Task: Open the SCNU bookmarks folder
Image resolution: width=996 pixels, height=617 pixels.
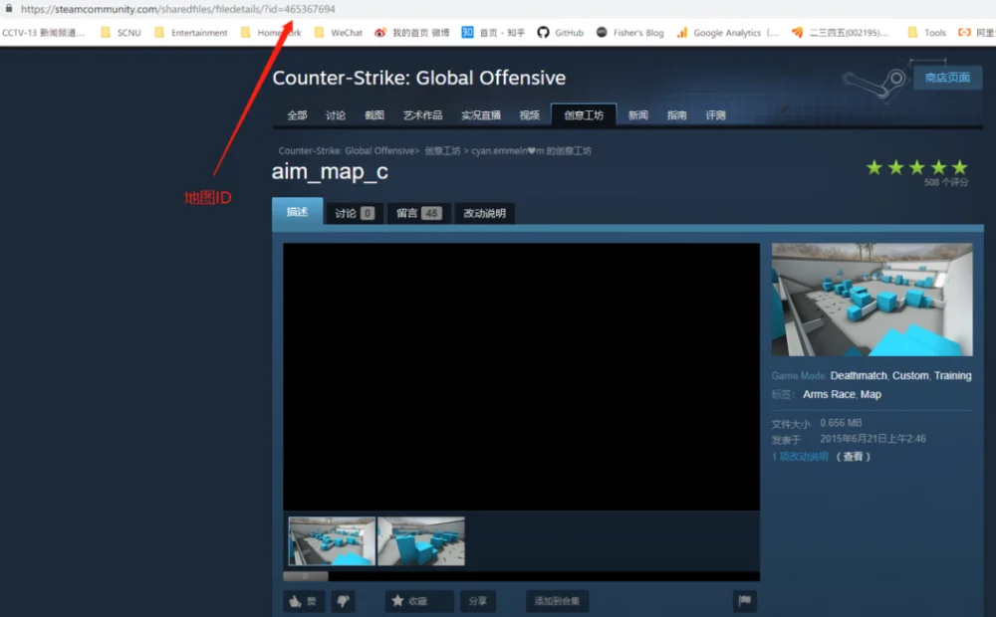Action: (x=121, y=33)
